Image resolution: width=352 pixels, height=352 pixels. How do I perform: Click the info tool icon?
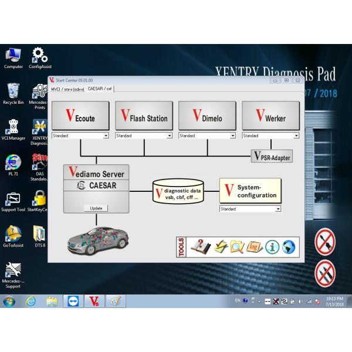pos(272,247)
